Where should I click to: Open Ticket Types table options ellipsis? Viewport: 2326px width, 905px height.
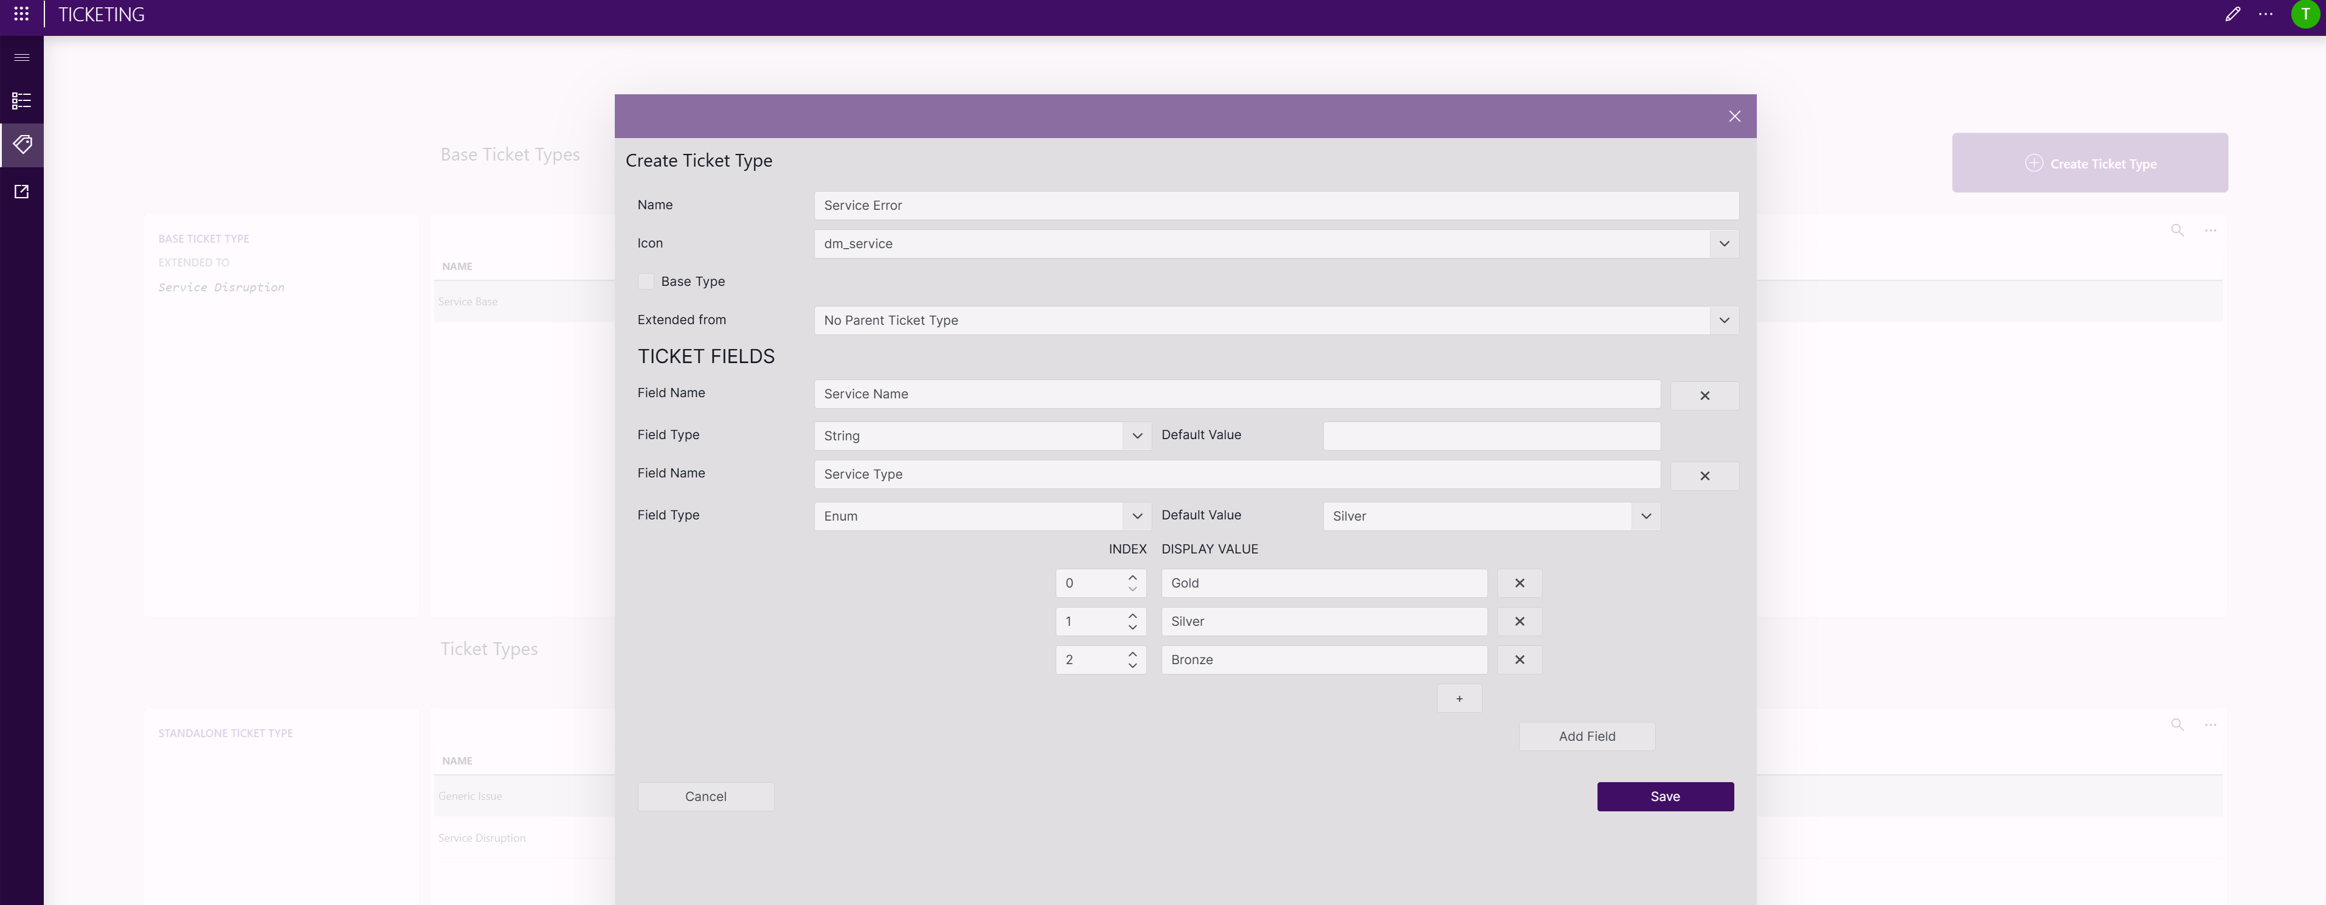[2209, 724]
